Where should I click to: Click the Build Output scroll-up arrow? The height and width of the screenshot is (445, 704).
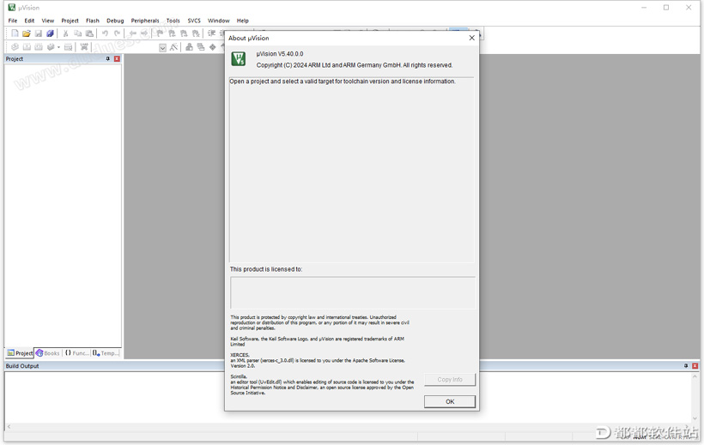pos(695,377)
